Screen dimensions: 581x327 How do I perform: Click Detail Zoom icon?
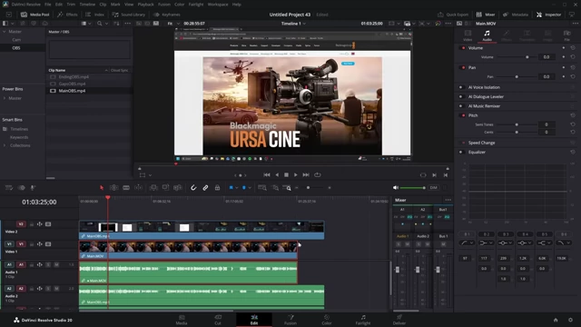coord(275,188)
